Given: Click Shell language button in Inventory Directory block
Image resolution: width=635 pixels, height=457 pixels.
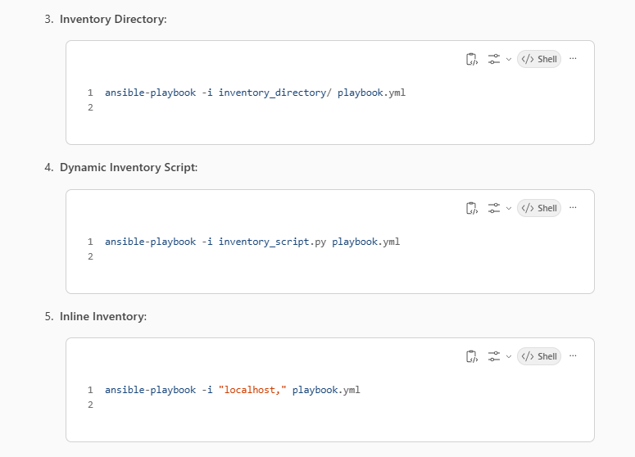Looking at the screenshot, I should [x=539, y=59].
